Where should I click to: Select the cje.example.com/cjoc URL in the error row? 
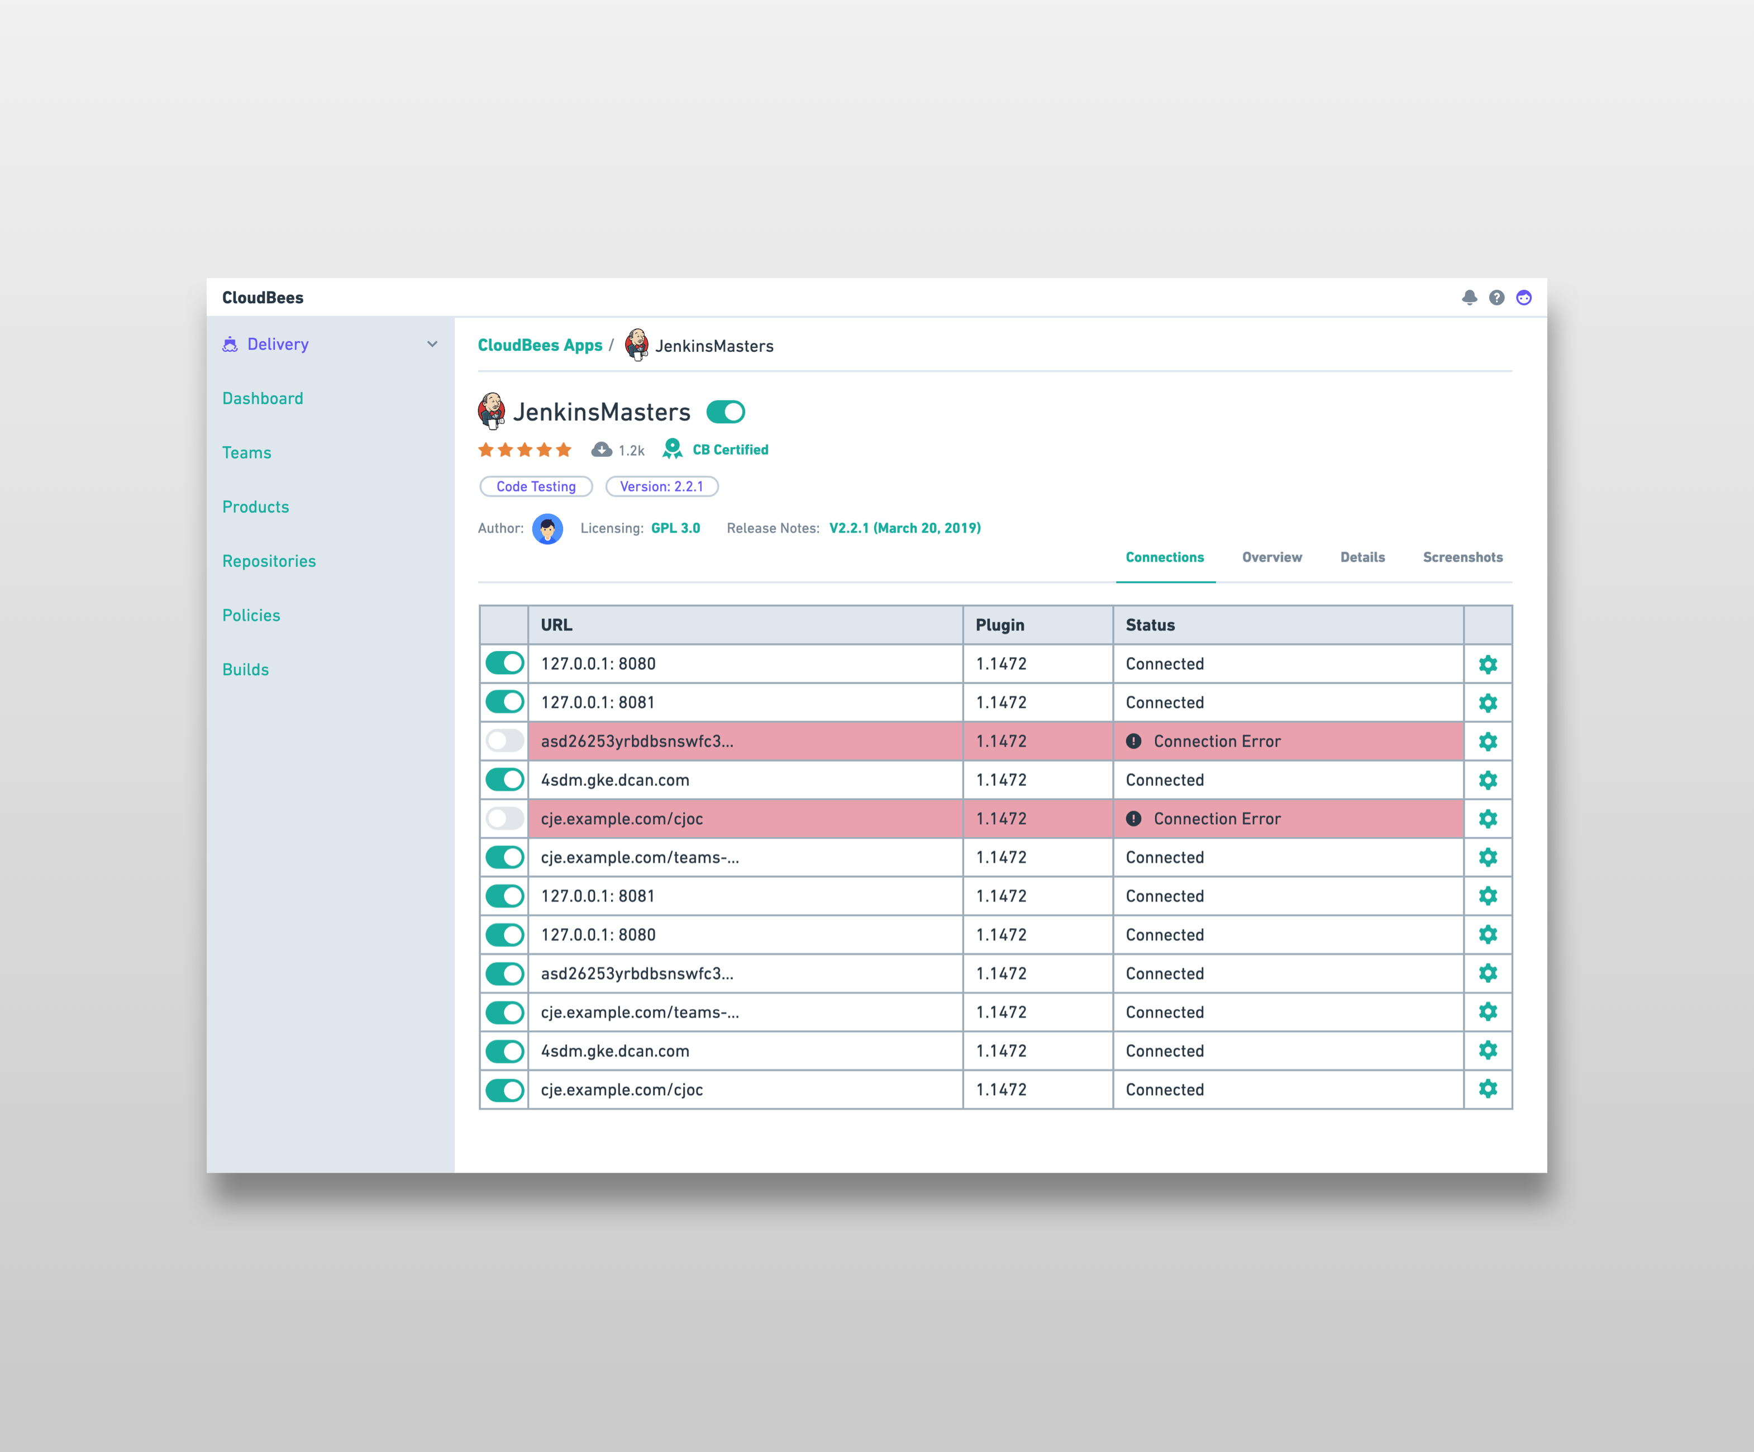pyautogui.click(x=621, y=818)
